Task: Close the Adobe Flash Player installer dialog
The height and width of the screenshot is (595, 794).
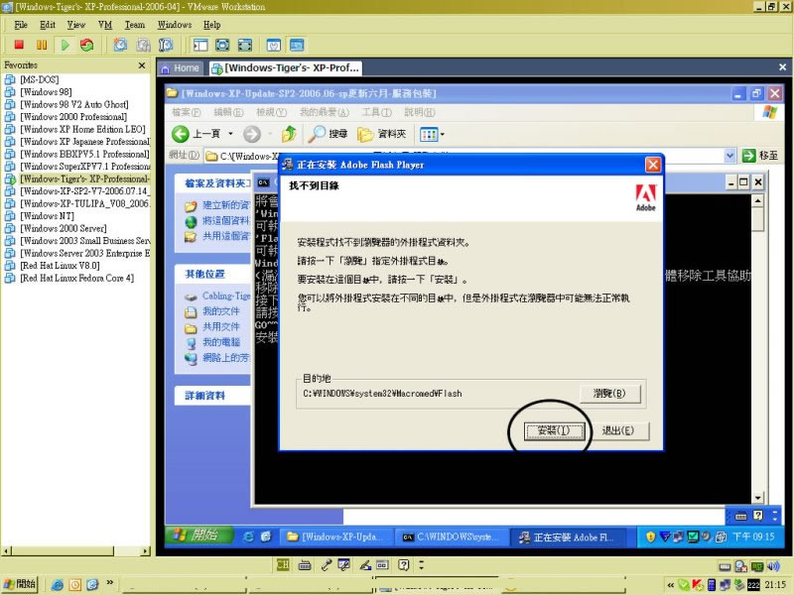Action: [653, 165]
